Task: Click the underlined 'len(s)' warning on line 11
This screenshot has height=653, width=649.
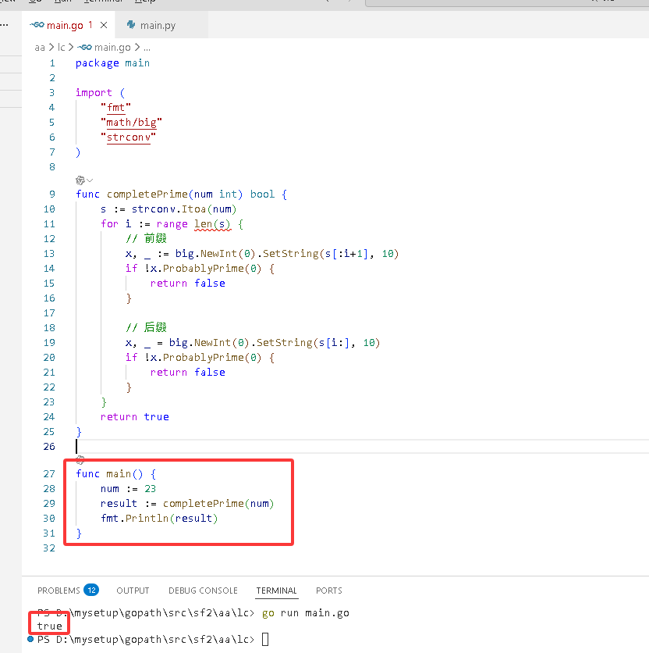Action: coord(212,224)
